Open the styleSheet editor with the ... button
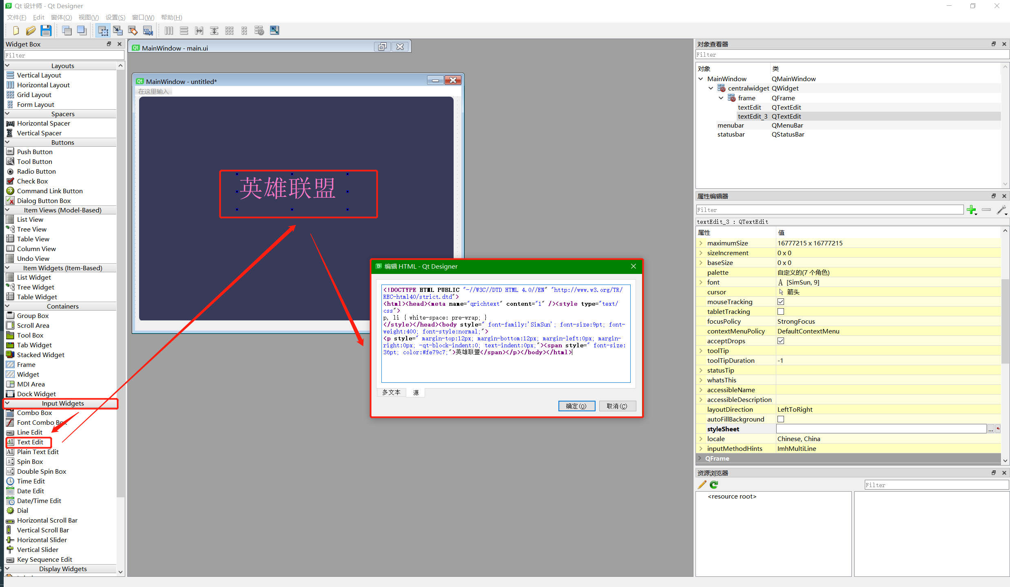 tap(990, 428)
